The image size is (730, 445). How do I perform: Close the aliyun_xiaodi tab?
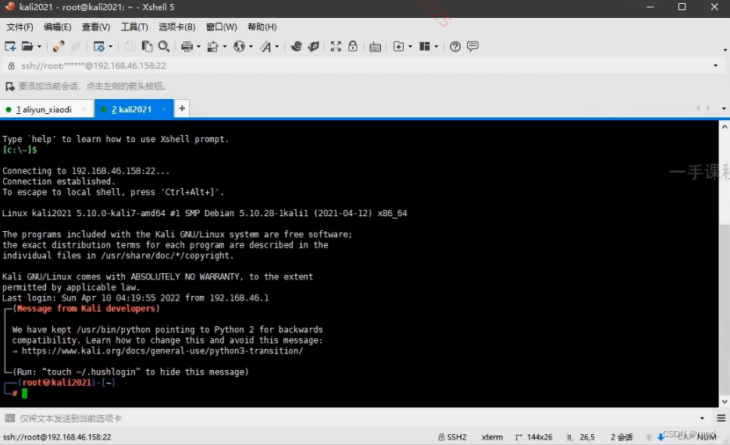[x=84, y=109]
